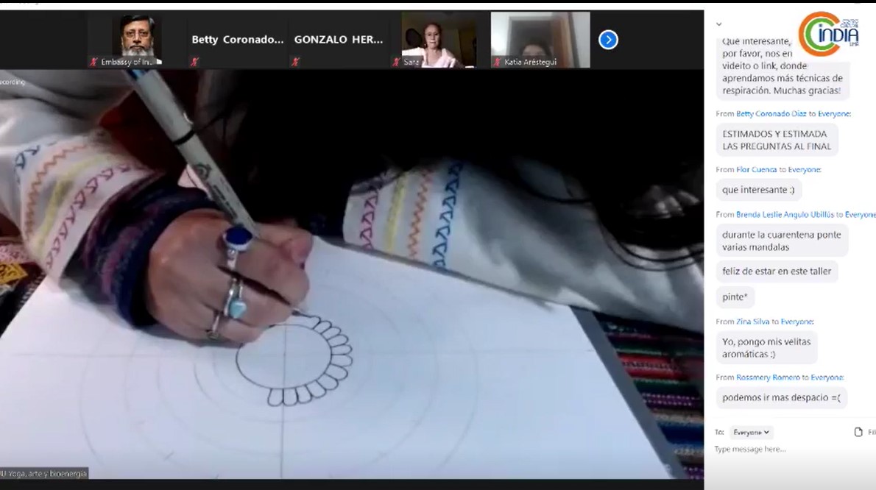Screen dimensions: 876x490
Task: Select the Embassy of India participant video
Action: coord(137,40)
